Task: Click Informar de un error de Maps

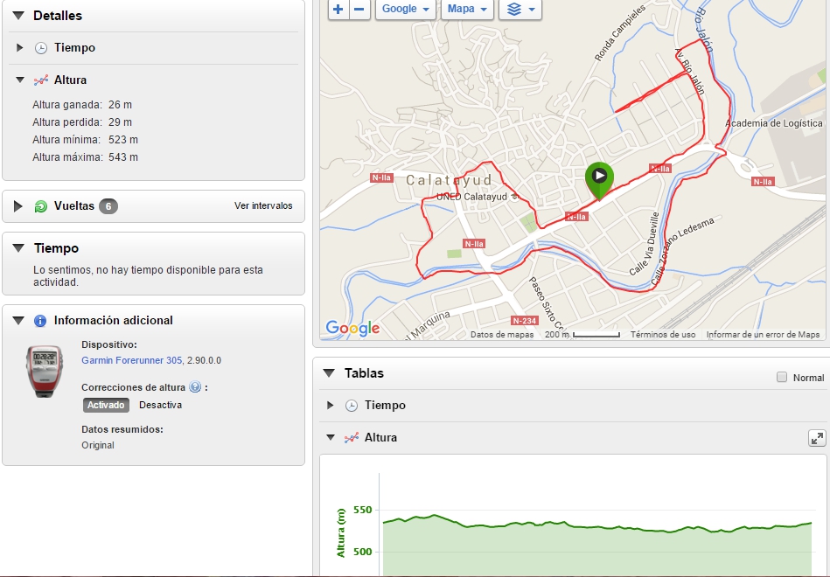Action: (763, 335)
